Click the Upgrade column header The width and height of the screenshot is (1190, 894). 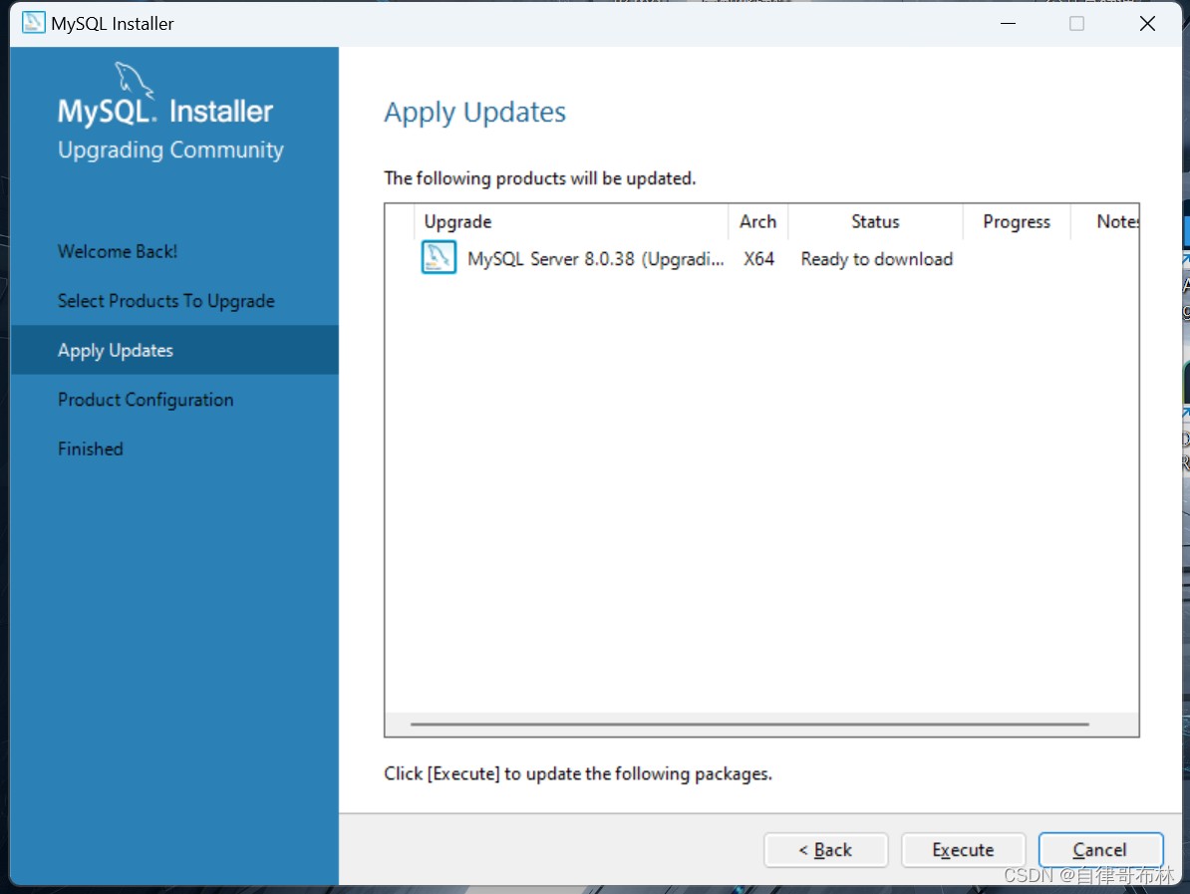tap(571, 221)
